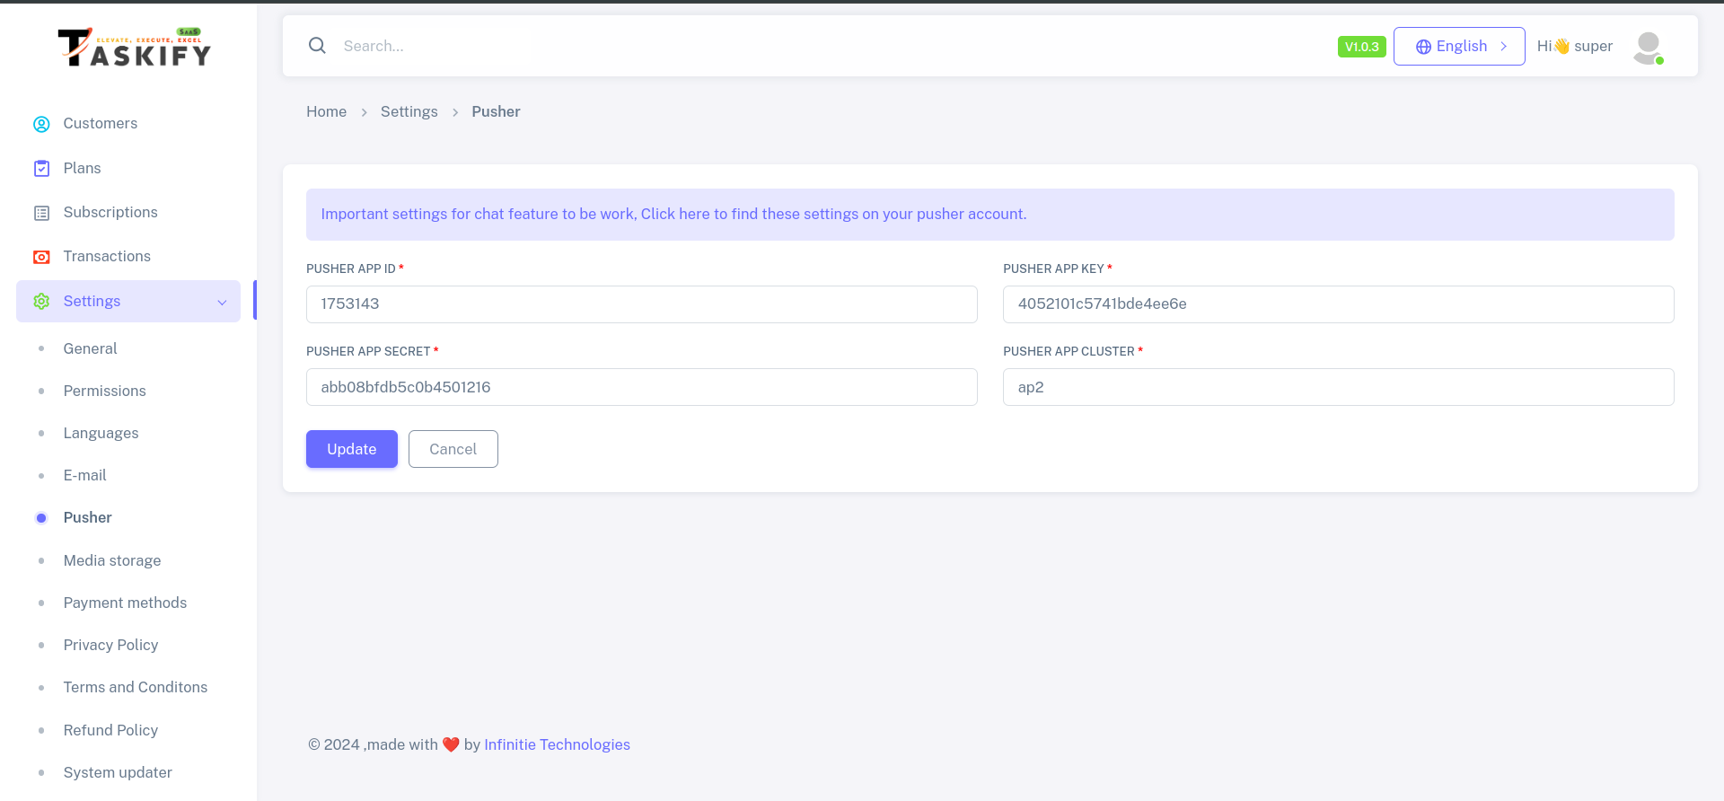
Task: Go to Media storage settings
Action: click(112, 560)
